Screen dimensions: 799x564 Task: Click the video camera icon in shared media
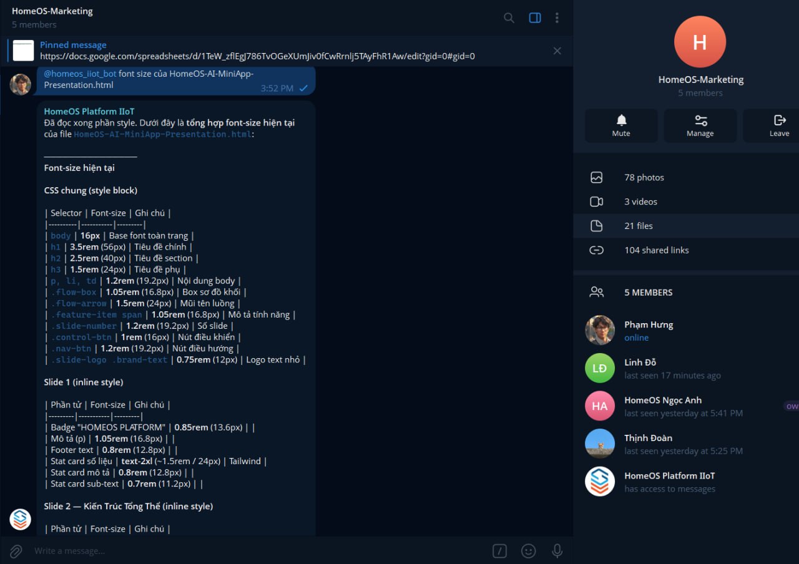click(x=597, y=202)
